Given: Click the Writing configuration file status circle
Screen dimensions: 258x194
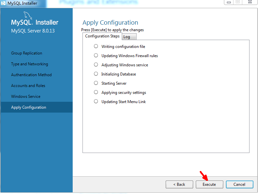Looking at the screenshot, I should click(x=96, y=46).
